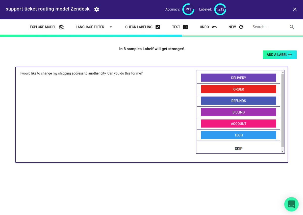Click the New toolbar label
The image size is (303, 215).
click(x=232, y=27)
